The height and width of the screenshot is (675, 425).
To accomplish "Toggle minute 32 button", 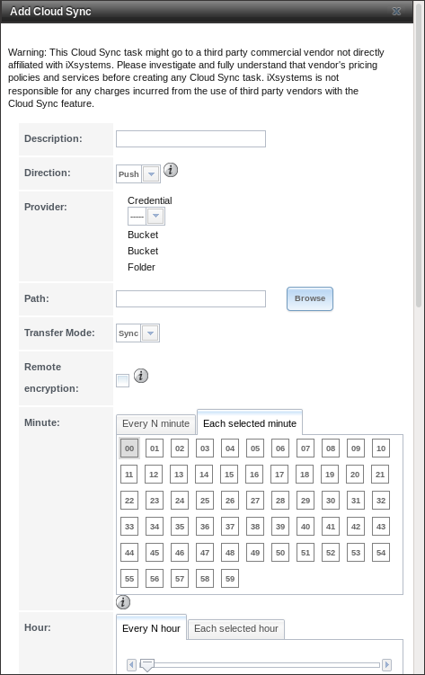I will tap(381, 501).
